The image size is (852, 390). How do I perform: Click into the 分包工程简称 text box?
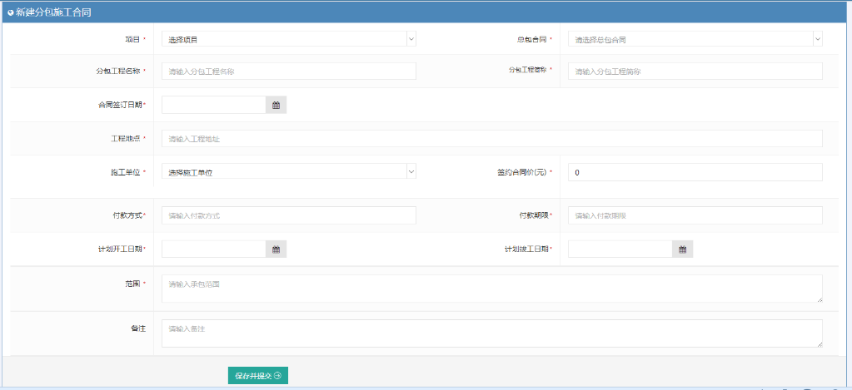click(x=695, y=72)
